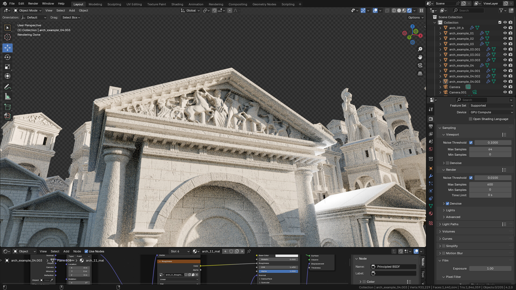Click the X to unlink the arch_11_mat material
516x290 pixels.
click(x=242, y=251)
